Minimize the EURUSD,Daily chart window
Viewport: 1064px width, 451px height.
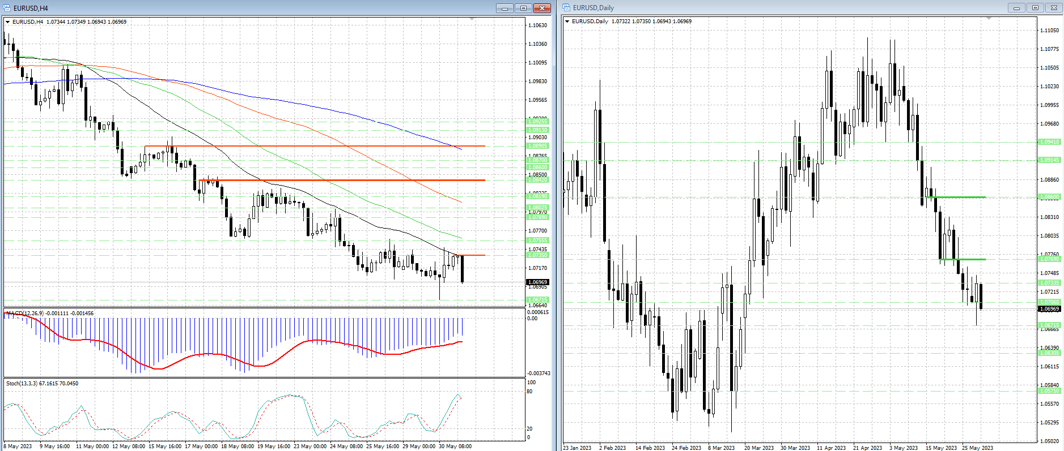click(1016, 8)
